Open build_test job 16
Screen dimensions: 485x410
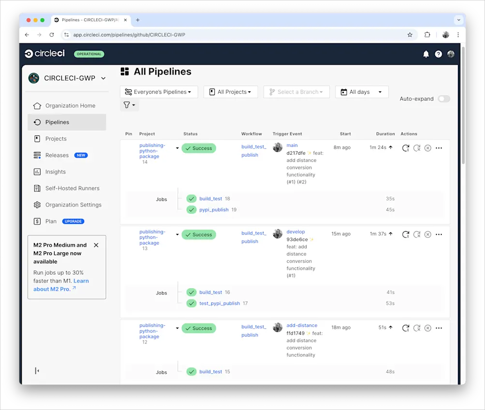coord(211,292)
